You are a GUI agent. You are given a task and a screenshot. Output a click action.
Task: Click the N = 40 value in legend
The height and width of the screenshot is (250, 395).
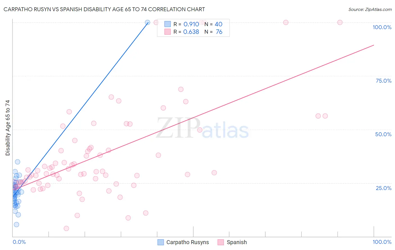point(213,24)
